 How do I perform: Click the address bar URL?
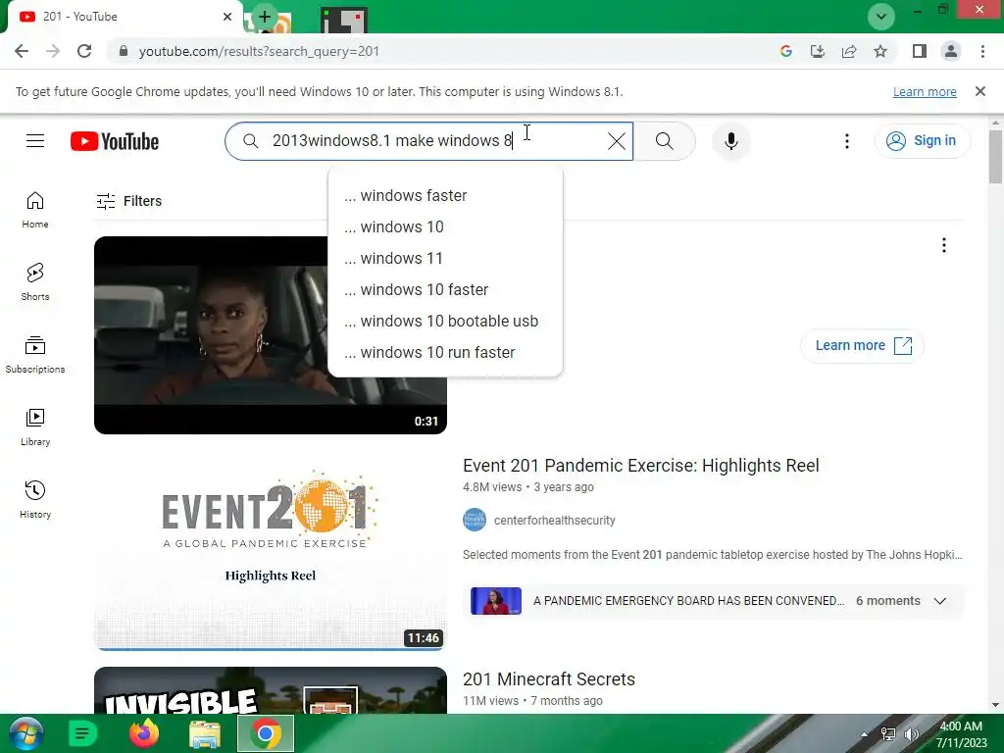point(259,51)
